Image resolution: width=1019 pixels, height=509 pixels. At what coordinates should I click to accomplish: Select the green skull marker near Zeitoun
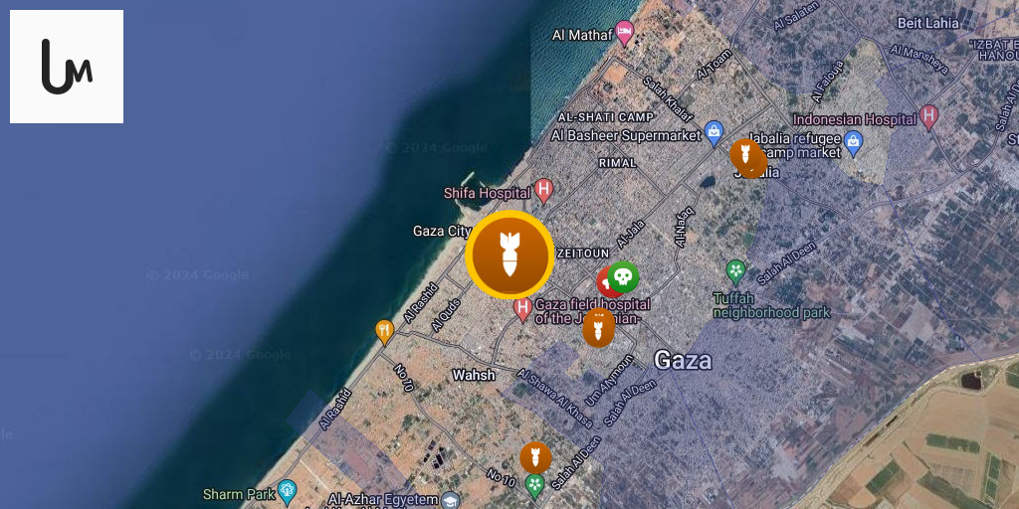pos(623,277)
